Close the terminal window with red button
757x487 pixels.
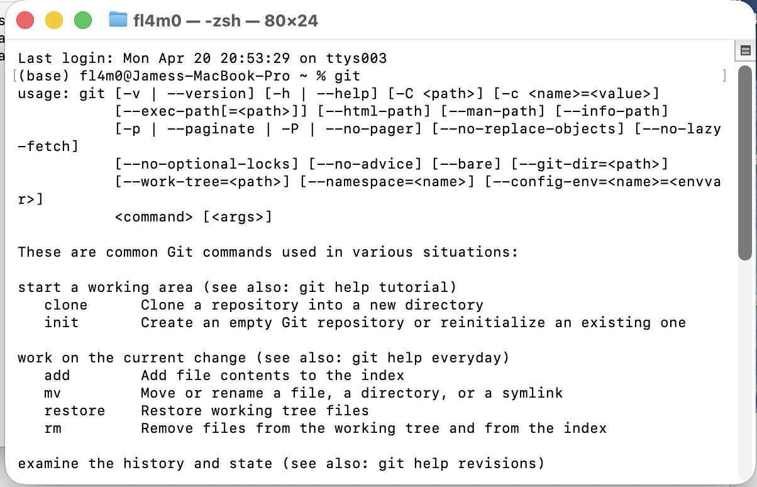point(25,20)
